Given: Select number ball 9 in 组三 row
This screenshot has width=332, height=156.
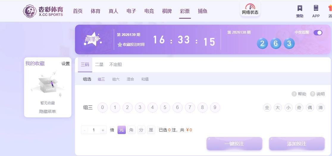Looking at the screenshot, I should pos(215,108).
